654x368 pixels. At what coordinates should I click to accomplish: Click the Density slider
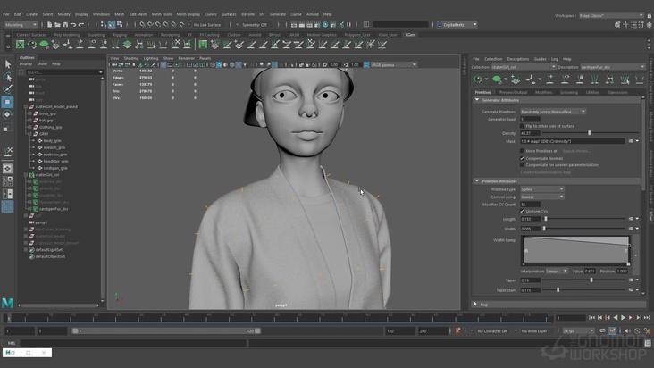(590, 133)
